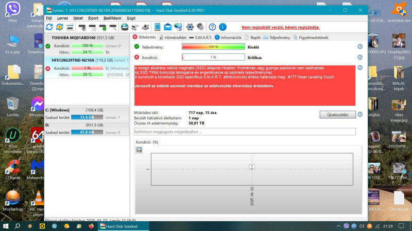Click the Windows Start button
Viewport: 412px width, 231px height.
(x=6, y=226)
